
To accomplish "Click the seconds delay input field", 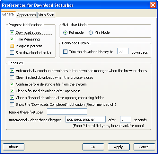I will [x=126, y=119].
